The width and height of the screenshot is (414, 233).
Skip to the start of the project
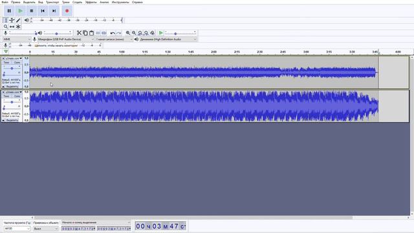click(x=43, y=11)
